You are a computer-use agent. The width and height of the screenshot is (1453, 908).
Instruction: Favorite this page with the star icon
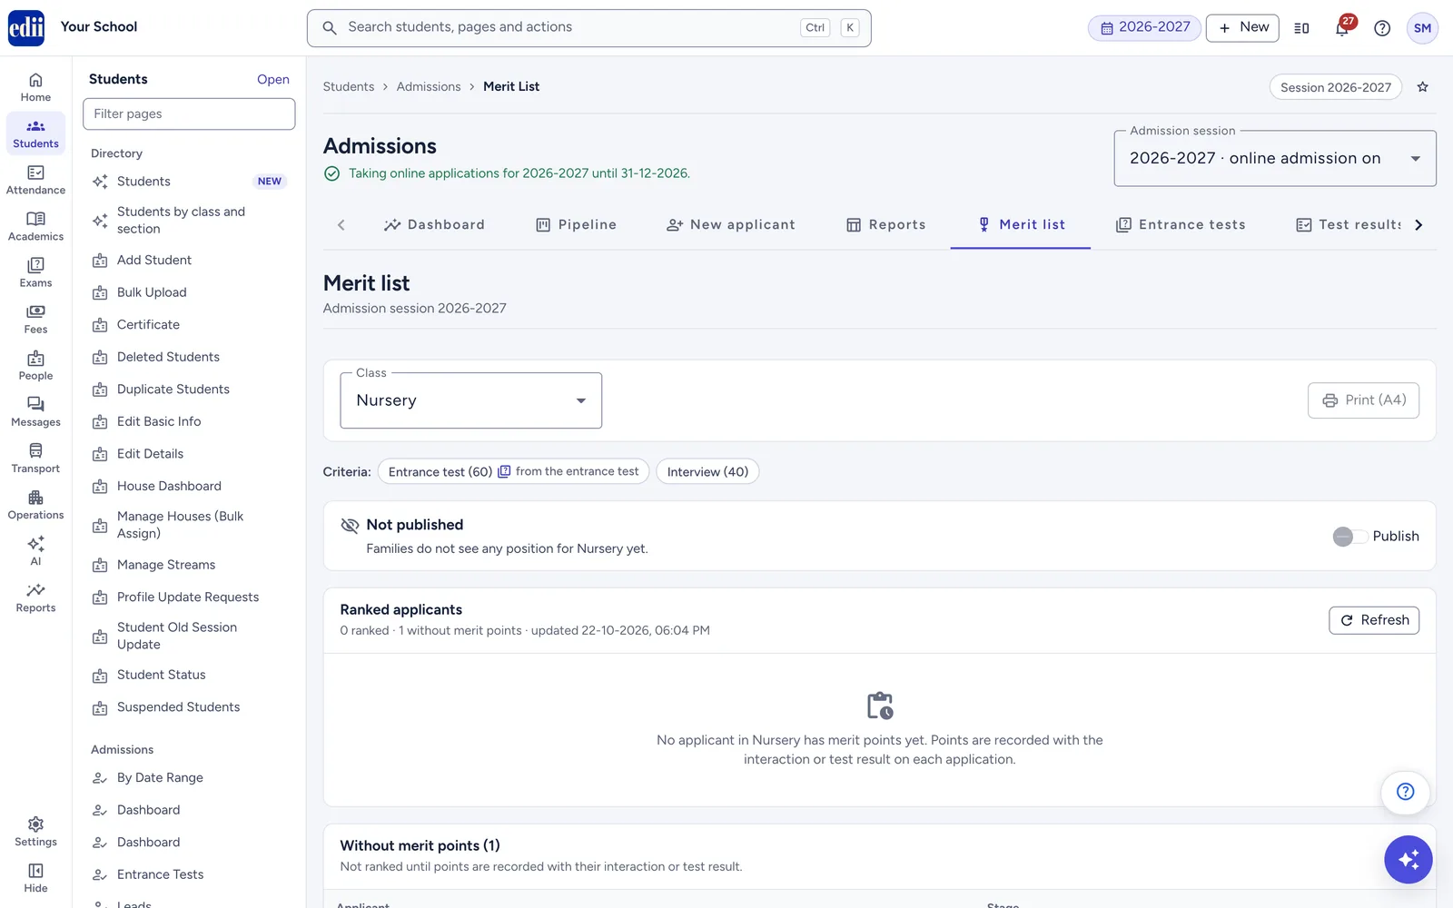(x=1423, y=87)
